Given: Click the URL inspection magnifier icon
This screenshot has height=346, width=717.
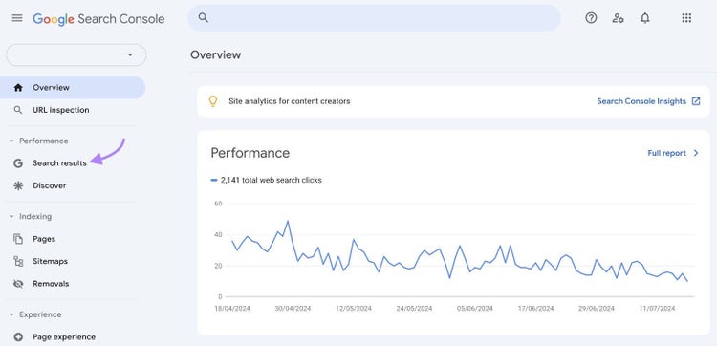Looking at the screenshot, I should coord(18,110).
